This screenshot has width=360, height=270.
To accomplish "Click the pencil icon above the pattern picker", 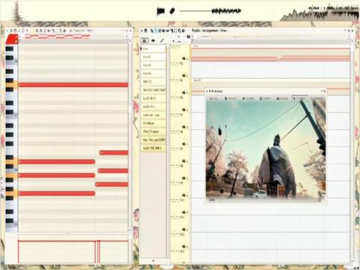I will pos(162,40).
